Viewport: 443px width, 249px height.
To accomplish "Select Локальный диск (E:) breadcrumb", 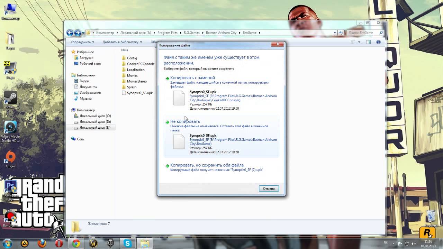I will point(135,33).
